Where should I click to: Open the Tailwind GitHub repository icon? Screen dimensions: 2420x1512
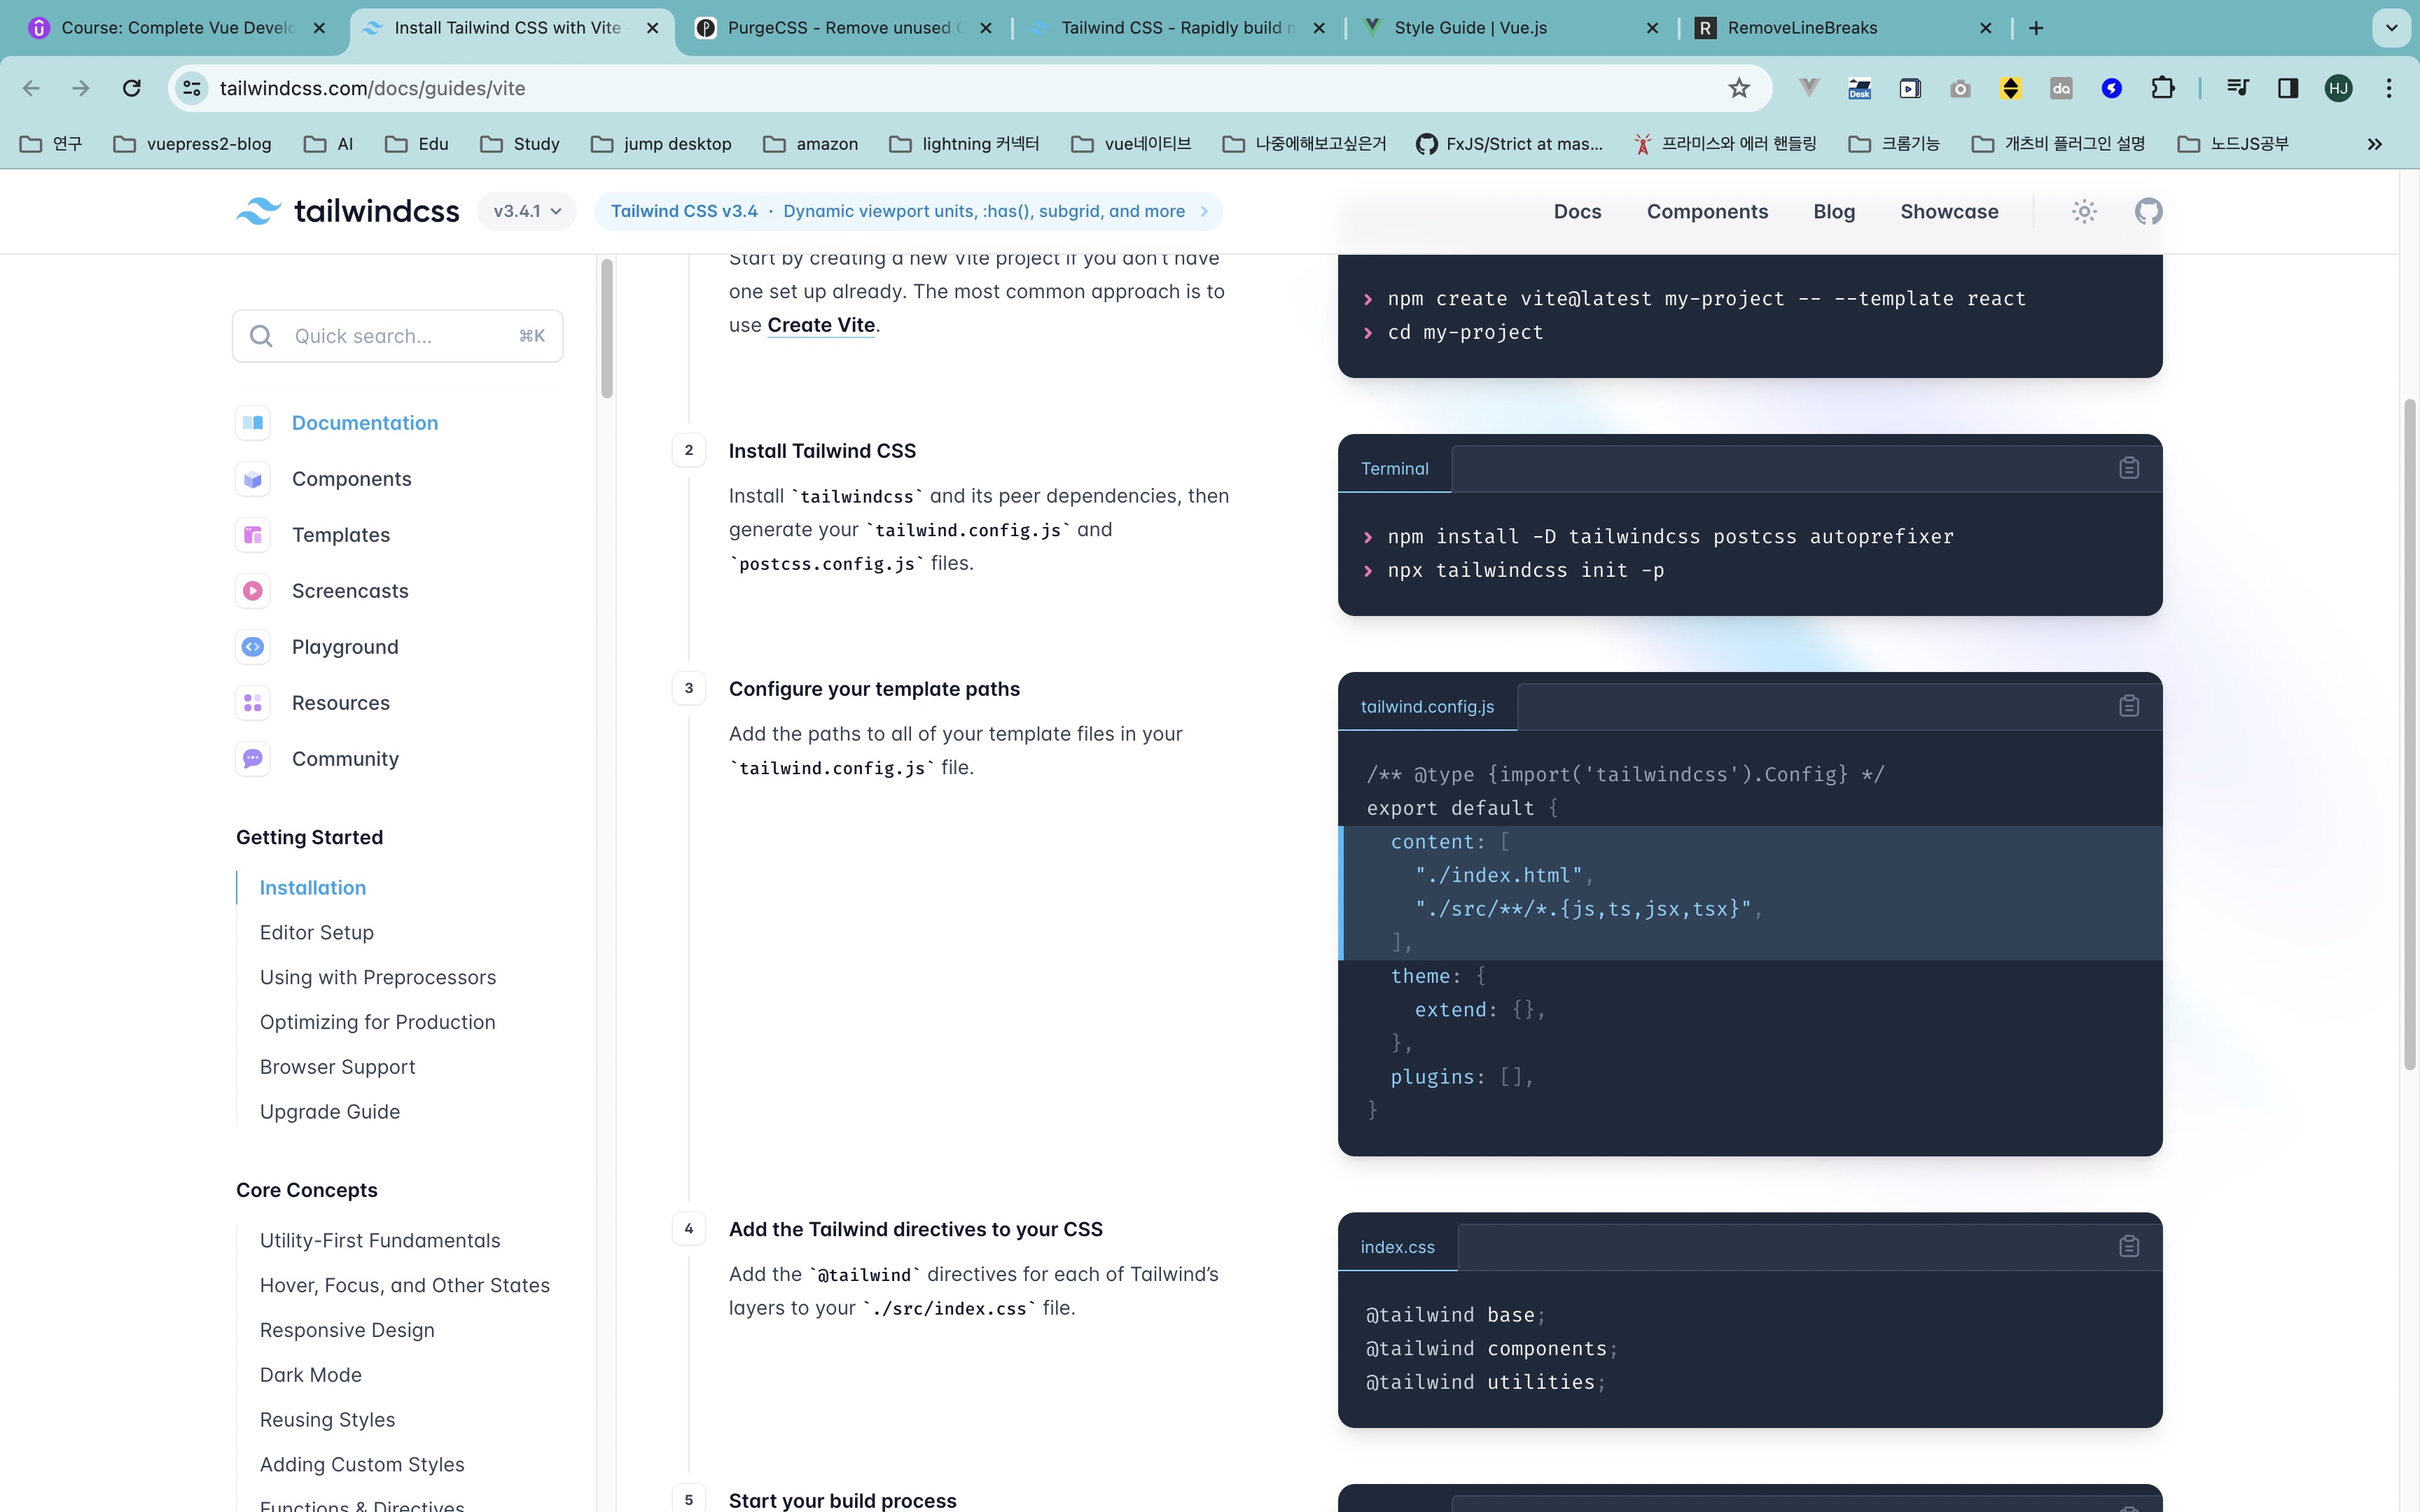(x=2148, y=211)
